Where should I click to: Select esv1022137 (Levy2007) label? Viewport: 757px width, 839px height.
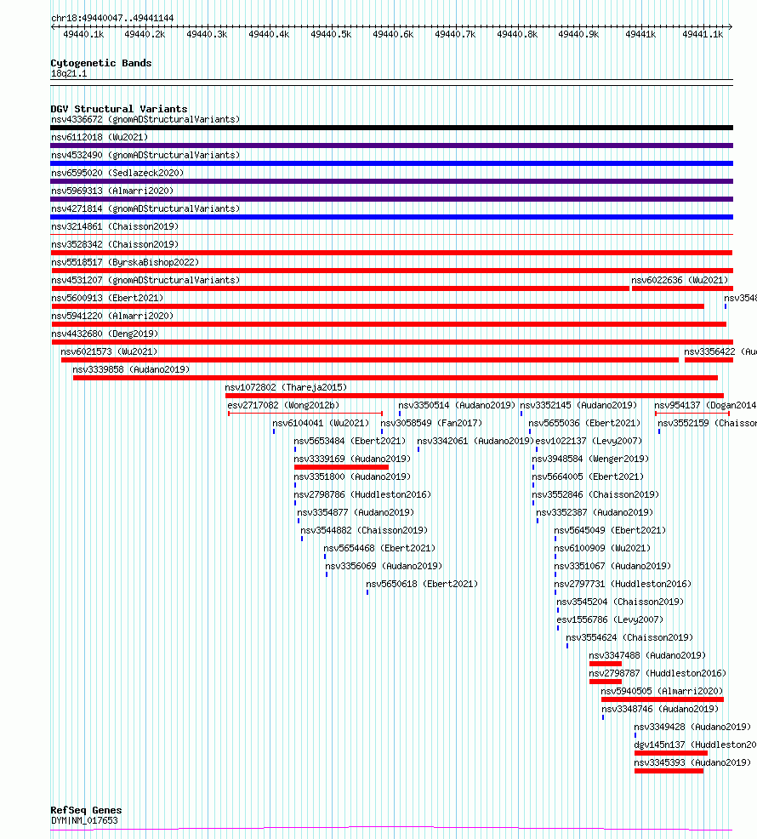point(589,442)
